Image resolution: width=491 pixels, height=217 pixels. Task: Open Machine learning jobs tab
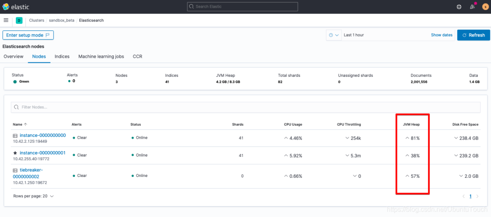pyautogui.click(x=101, y=56)
